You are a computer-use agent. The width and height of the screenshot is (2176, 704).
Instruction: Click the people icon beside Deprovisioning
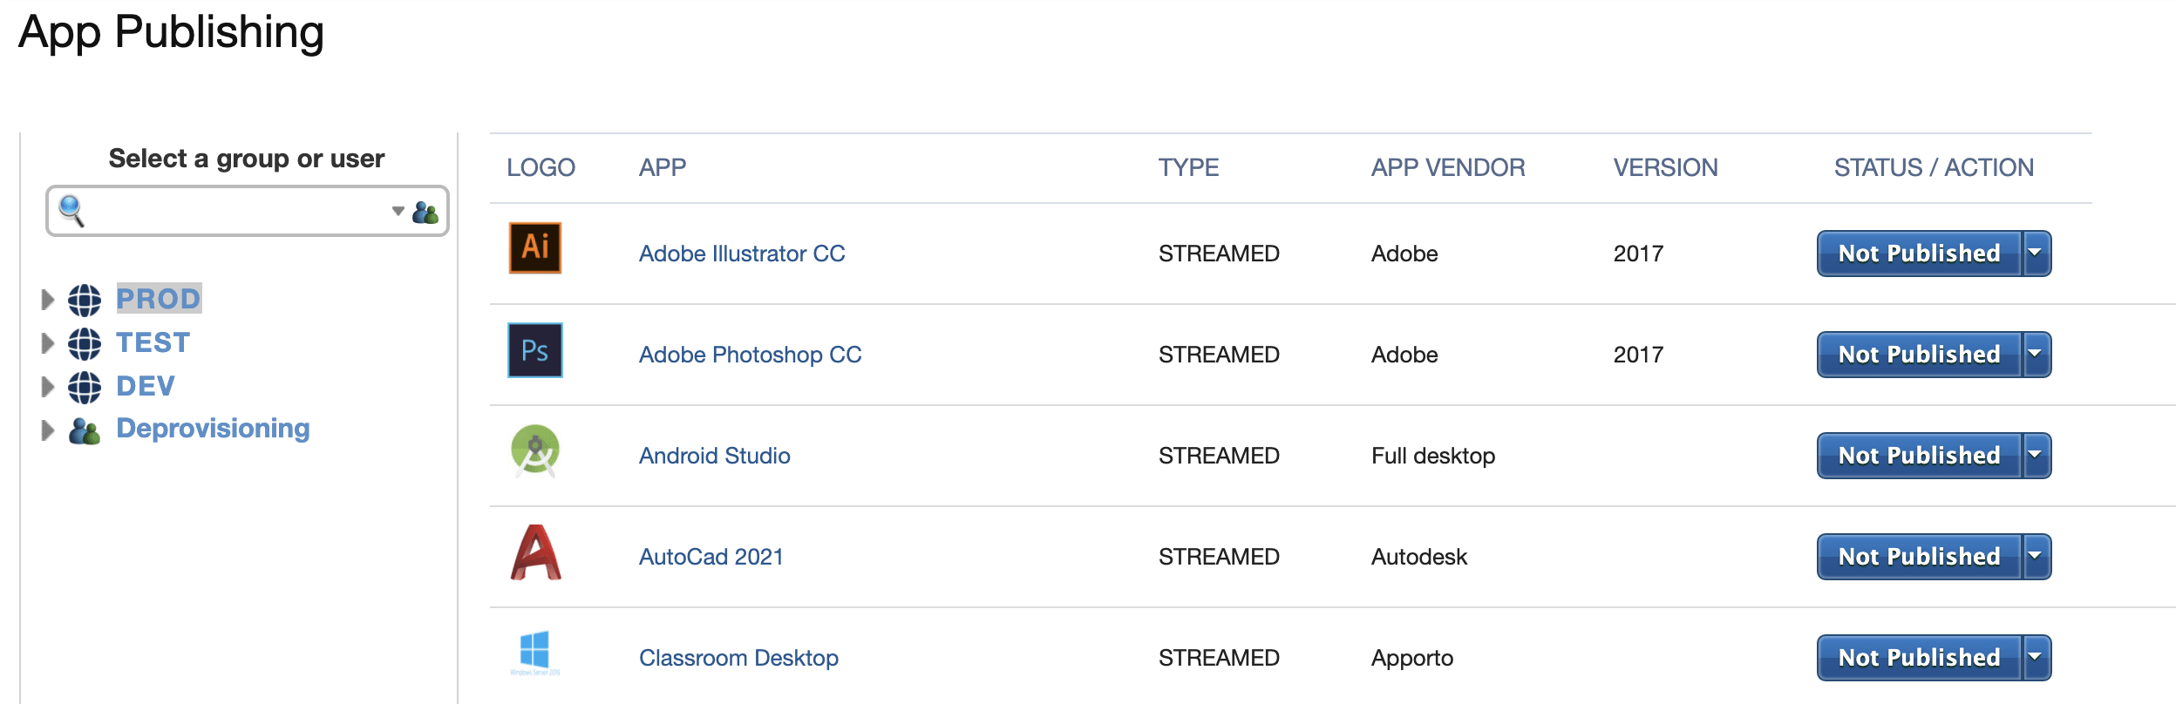pyautogui.click(x=85, y=430)
